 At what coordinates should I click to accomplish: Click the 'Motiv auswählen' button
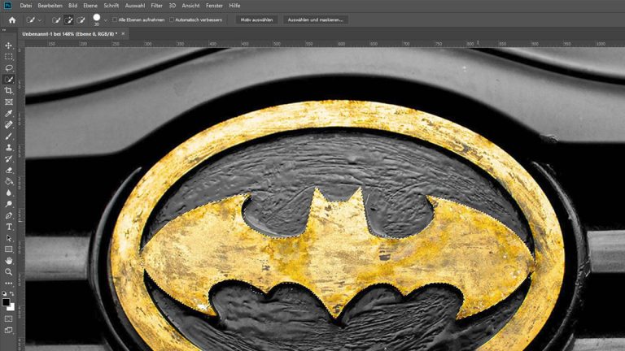[x=256, y=19]
